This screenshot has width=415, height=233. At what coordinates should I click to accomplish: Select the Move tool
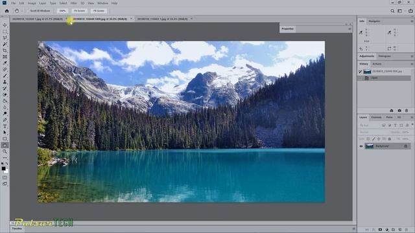(x=5, y=25)
